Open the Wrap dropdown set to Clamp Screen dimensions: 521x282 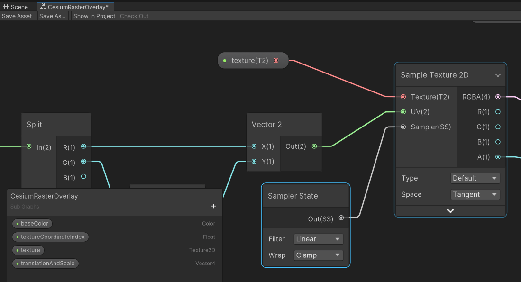click(318, 255)
